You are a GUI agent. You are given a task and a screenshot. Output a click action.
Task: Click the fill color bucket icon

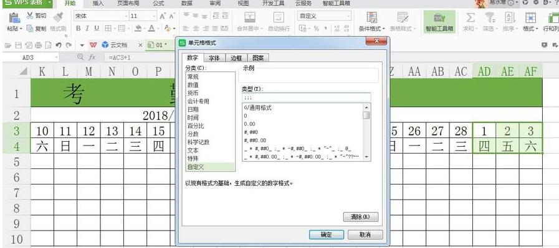[x=138, y=29]
